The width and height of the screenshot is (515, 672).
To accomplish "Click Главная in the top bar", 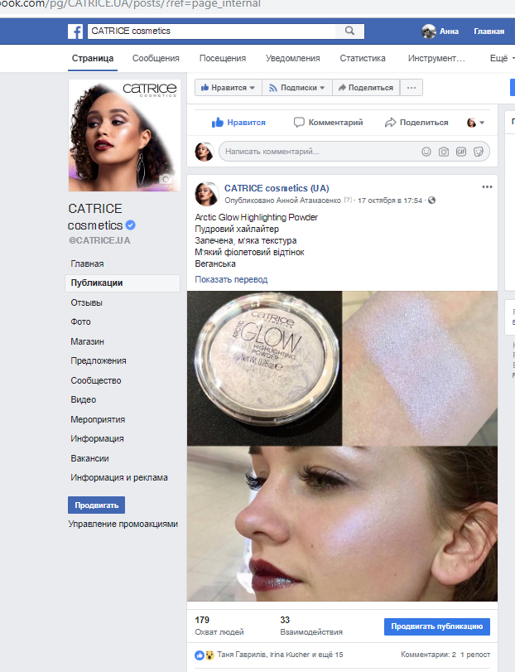I will [x=489, y=31].
